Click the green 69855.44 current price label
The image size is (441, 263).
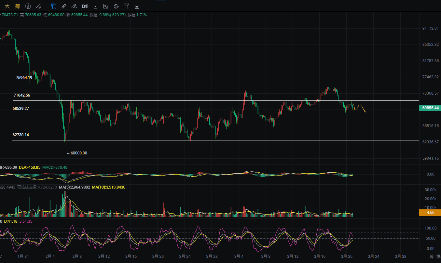coord(429,108)
